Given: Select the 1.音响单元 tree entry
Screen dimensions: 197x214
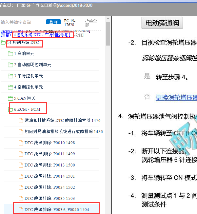Looking at the screenshot, I should [24, 54].
